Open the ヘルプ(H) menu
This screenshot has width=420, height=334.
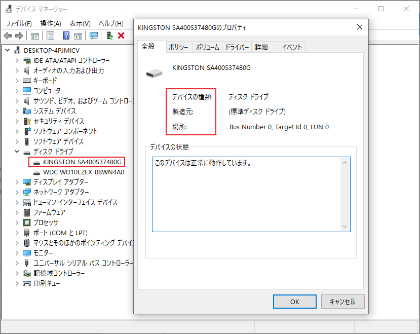pos(111,24)
